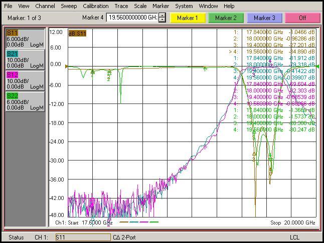The height and width of the screenshot is (243, 324).
Task: Open the Marker menu
Action: [x=161, y=6]
